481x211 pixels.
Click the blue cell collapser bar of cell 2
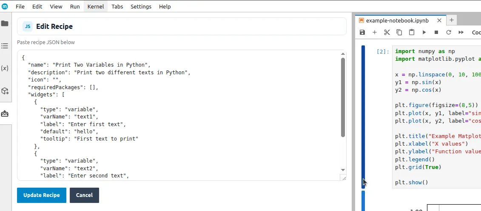click(363, 117)
